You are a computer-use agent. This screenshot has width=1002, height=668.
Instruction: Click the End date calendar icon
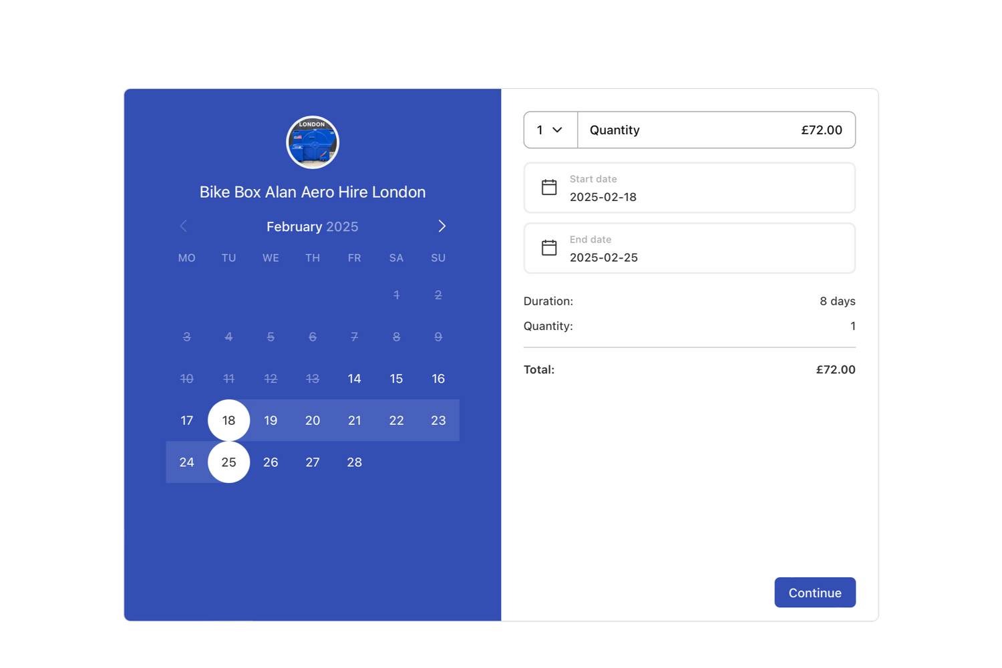point(549,248)
